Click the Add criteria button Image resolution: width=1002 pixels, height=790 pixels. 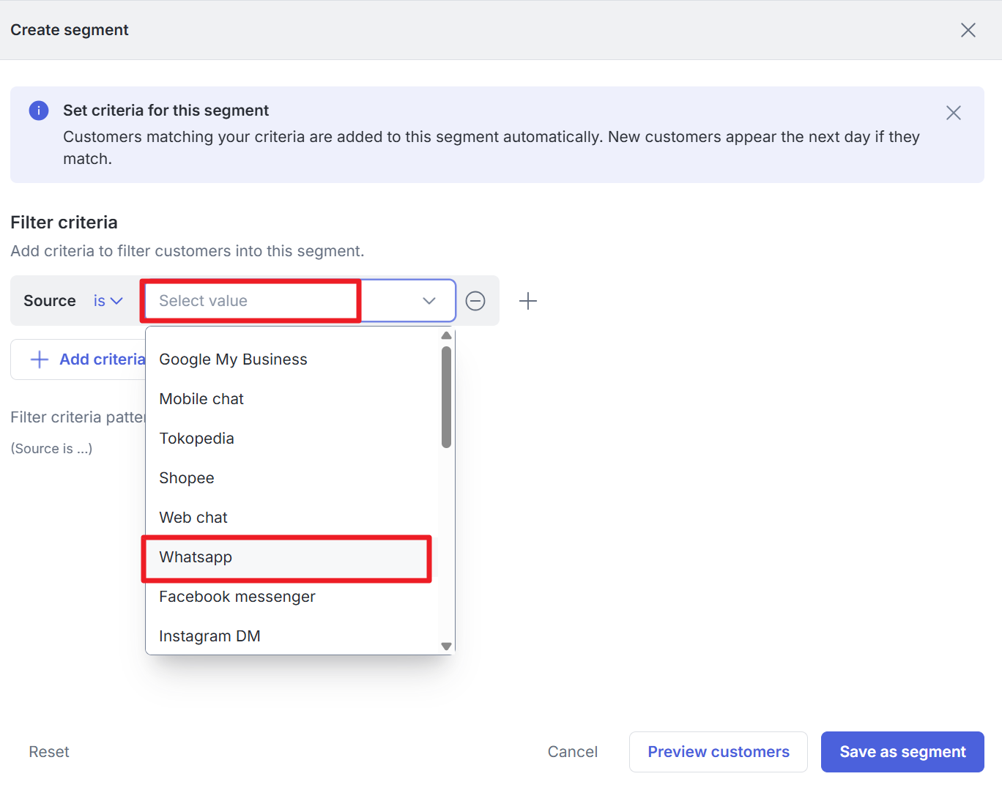pyautogui.click(x=79, y=359)
